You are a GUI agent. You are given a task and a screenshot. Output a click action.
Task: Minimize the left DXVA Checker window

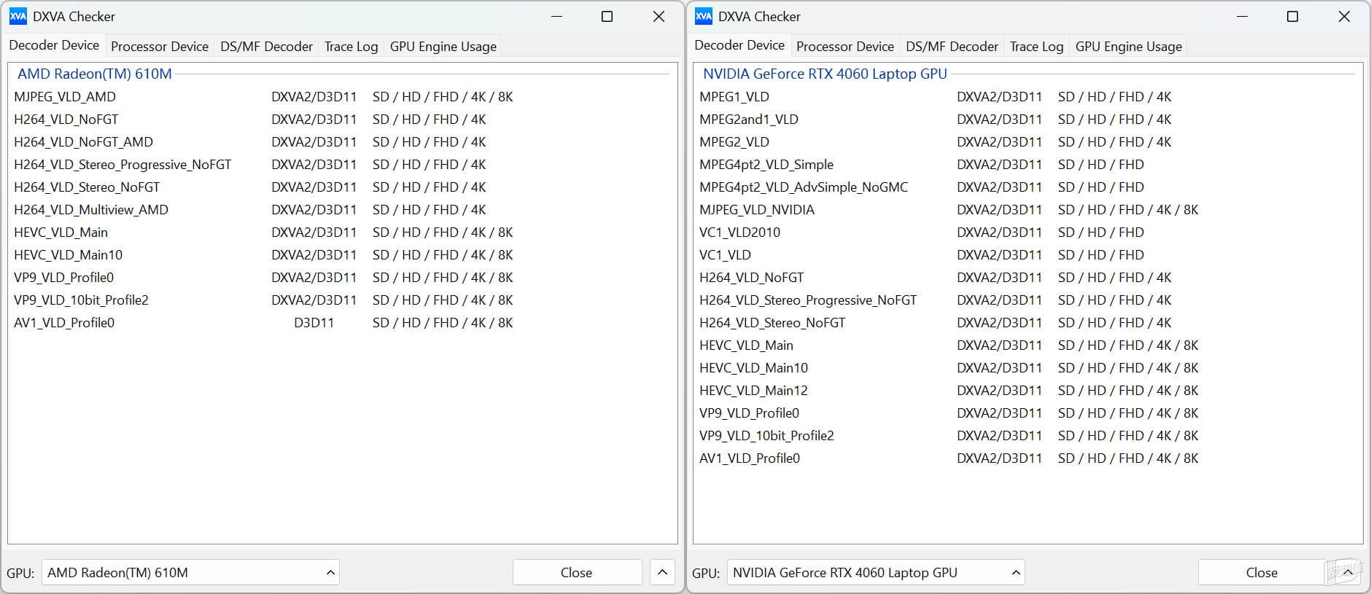[x=556, y=16]
